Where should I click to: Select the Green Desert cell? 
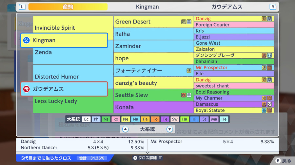153,22
